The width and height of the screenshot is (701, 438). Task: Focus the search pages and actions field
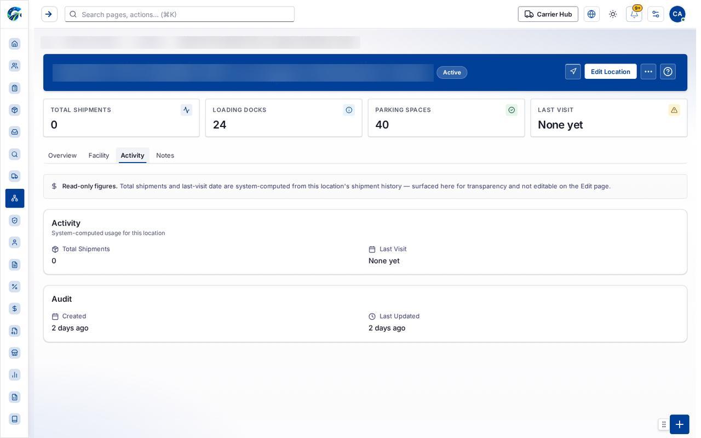(x=180, y=14)
